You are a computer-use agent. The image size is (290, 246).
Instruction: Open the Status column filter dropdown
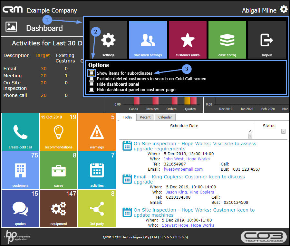[283, 131]
